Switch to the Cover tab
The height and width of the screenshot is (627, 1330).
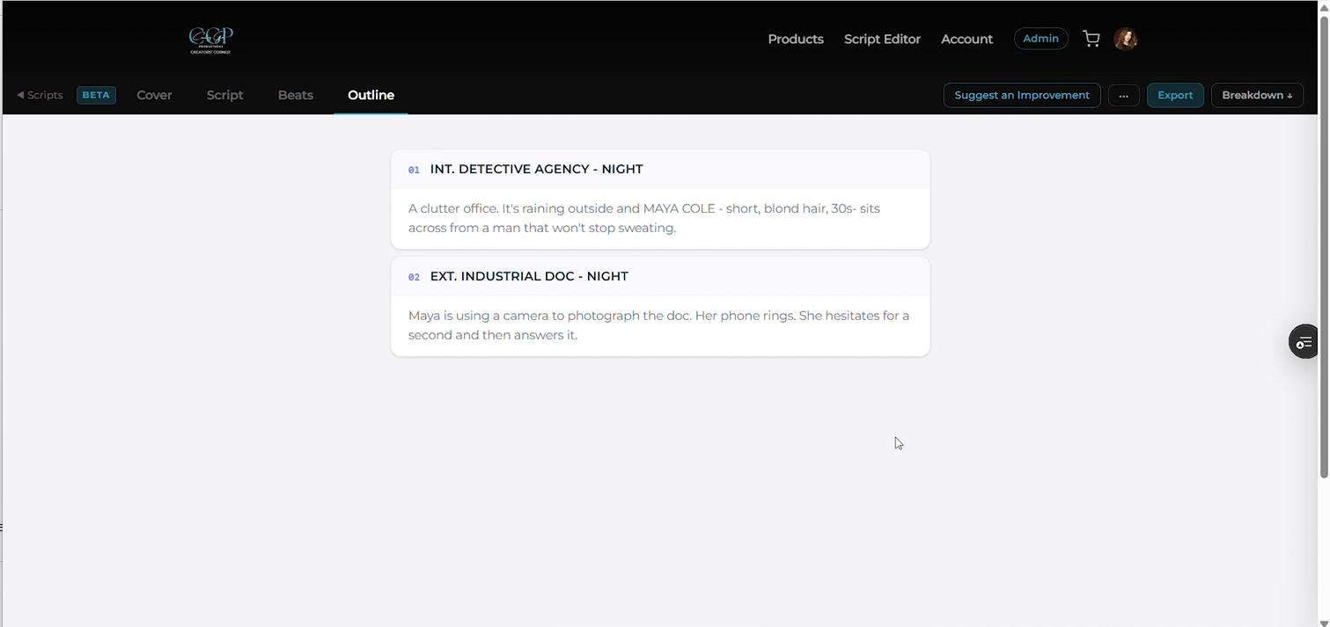click(x=154, y=95)
